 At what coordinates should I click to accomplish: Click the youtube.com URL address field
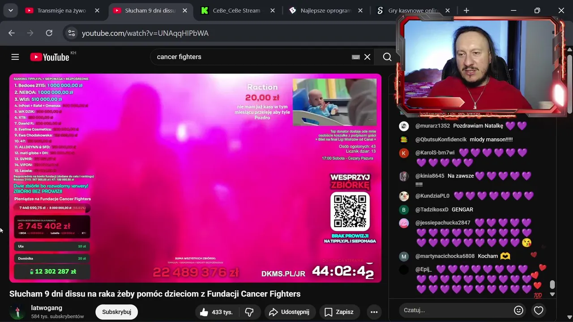145,33
